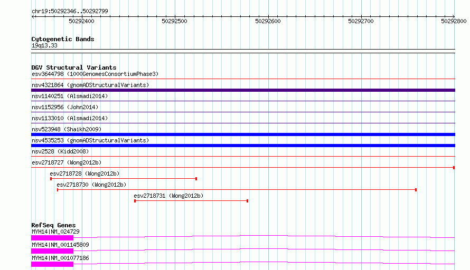The image size is (470, 270).
Task: Open the MYH14|NM_001077186 gene label
Action: click(x=60, y=258)
